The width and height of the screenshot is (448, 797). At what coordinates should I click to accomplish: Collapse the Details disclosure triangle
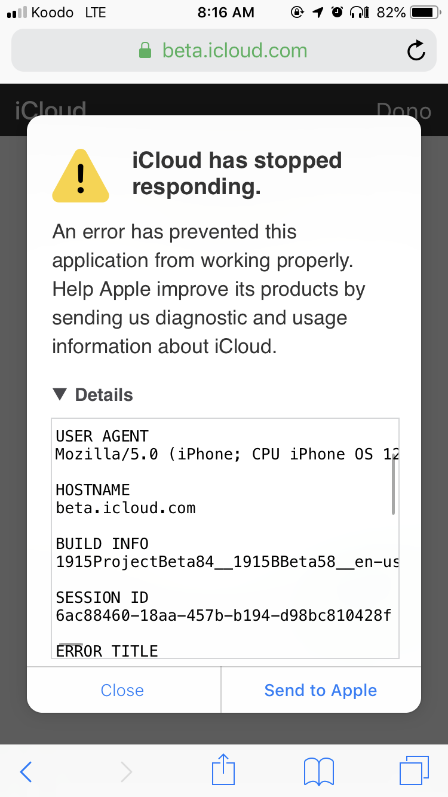pyautogui.click(x=60, y=394)
